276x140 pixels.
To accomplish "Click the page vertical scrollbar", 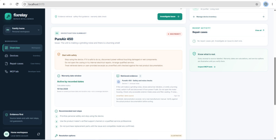I will click(275, 81).
